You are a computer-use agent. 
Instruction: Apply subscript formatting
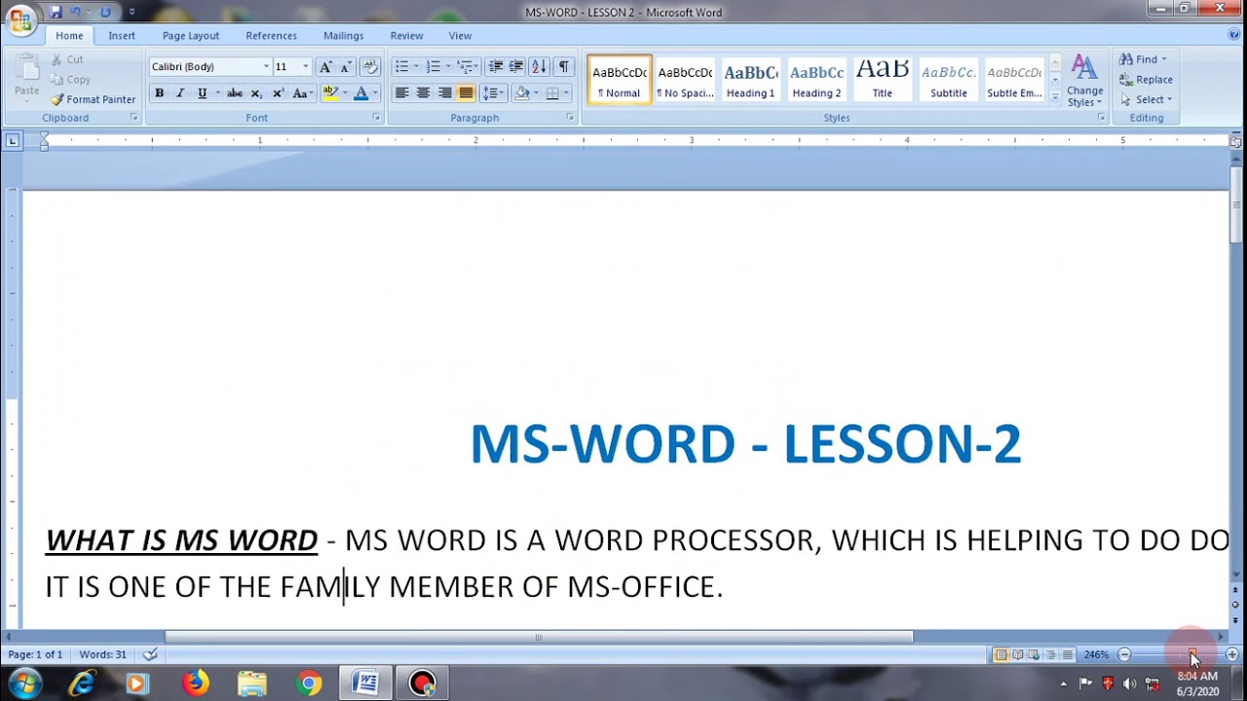pyautogui.click(x=256, y=93)
